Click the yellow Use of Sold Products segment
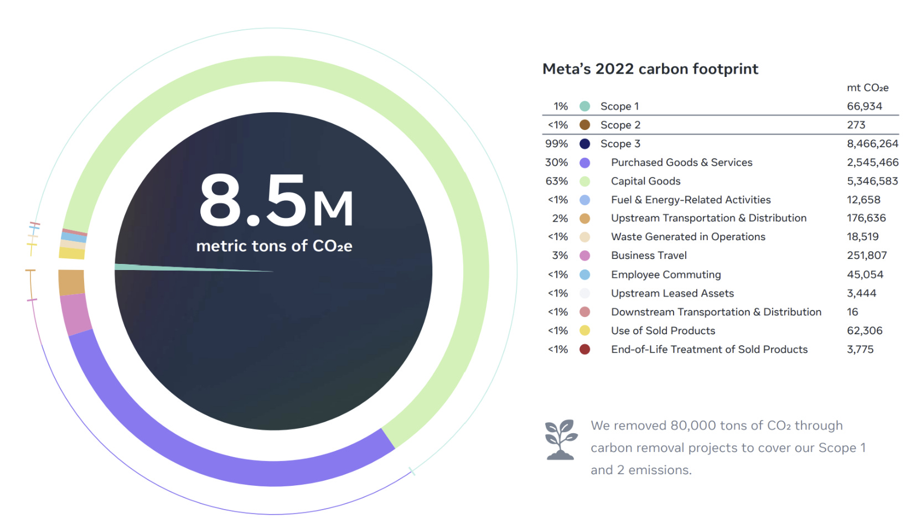 [x=72, y=253]
